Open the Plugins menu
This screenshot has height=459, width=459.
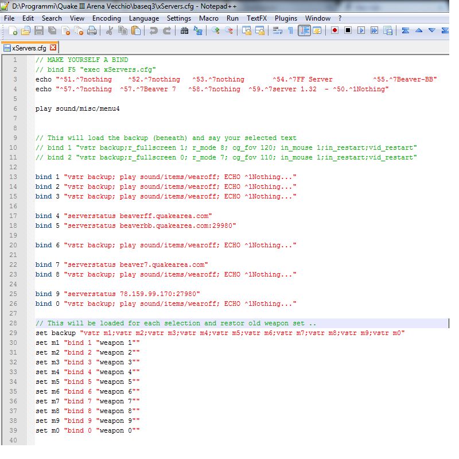(x=286, y=18)
